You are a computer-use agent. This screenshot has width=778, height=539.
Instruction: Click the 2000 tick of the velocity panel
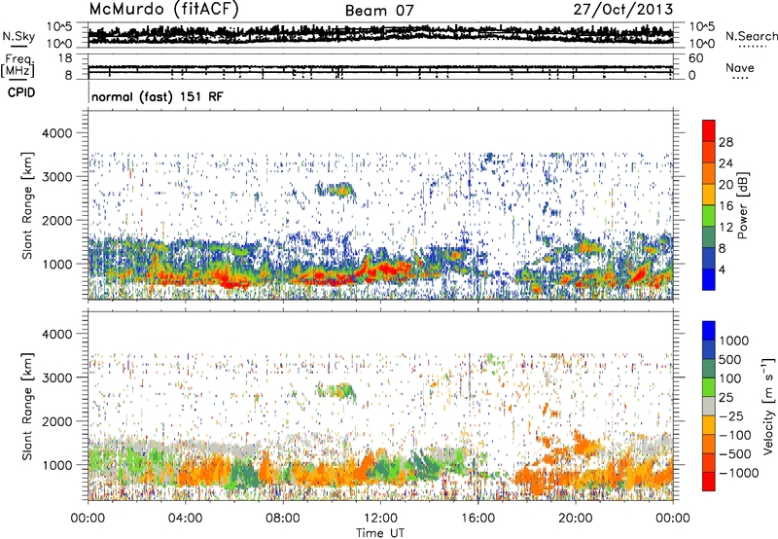pos(59,421)
